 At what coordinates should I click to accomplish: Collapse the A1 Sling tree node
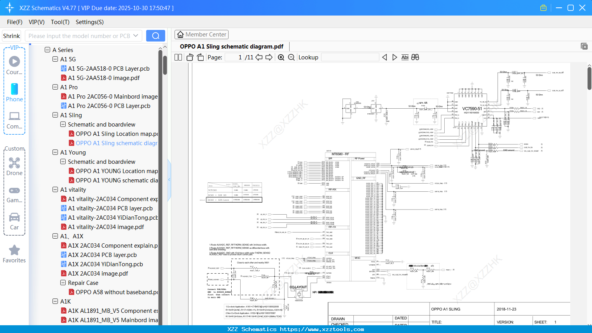click(x=55, y=115)
